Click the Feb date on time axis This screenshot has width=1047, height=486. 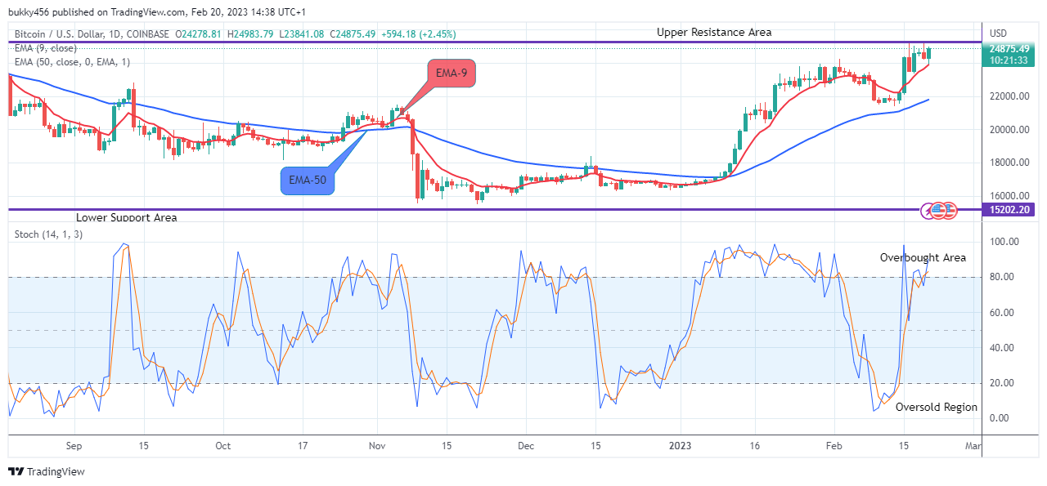[x=834, y=446]
